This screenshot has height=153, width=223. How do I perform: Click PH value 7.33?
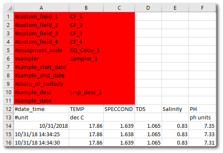(x=202, y=134)
